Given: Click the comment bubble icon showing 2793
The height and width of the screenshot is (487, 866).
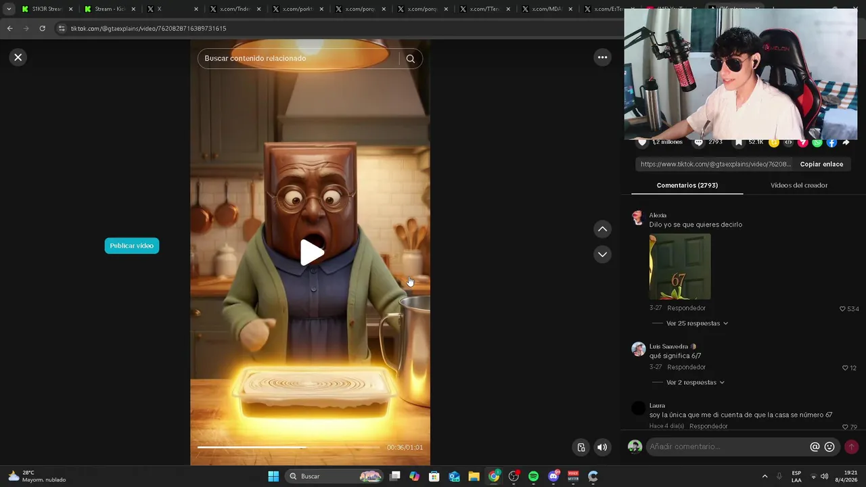Looking at the screenshot, I should 699,142.
